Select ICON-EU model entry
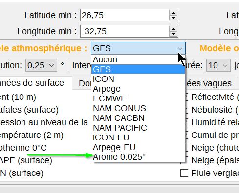This screenshot has height=193, width=239. point(138,137)
